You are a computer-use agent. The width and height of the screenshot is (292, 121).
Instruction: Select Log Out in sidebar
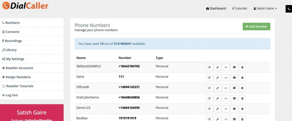pyautogui.click(x=32, y=95)
